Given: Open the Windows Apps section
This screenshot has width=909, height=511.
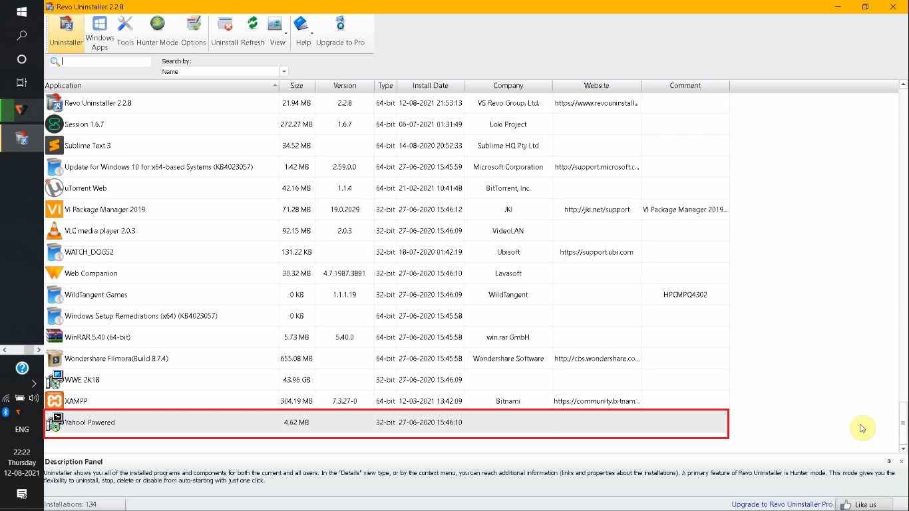Looking at the screenshot, I should (x=100, y=33).
